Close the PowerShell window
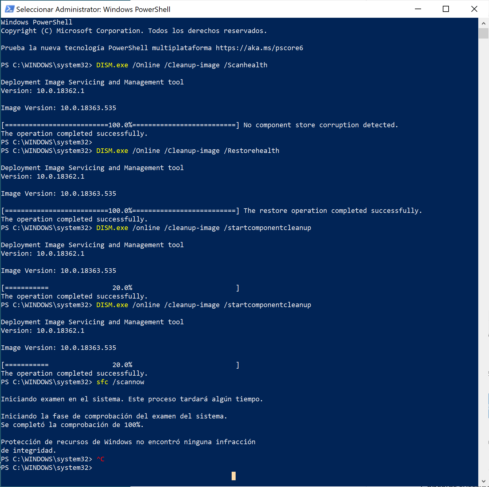Viewport: 489px width, 487px height. [x=474, y=9]
